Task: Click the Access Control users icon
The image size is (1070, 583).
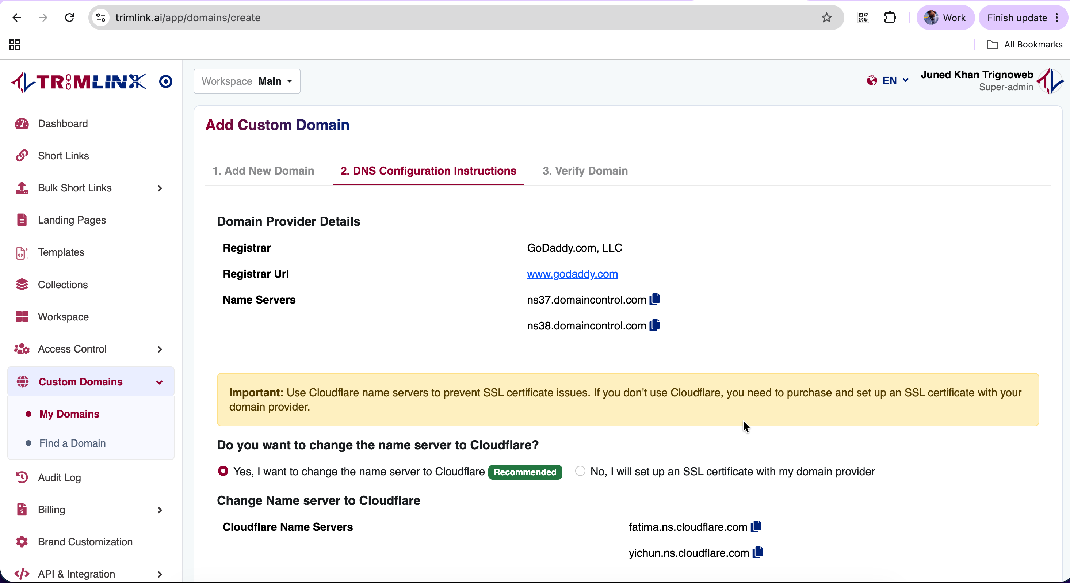Action: click(22, 349)
